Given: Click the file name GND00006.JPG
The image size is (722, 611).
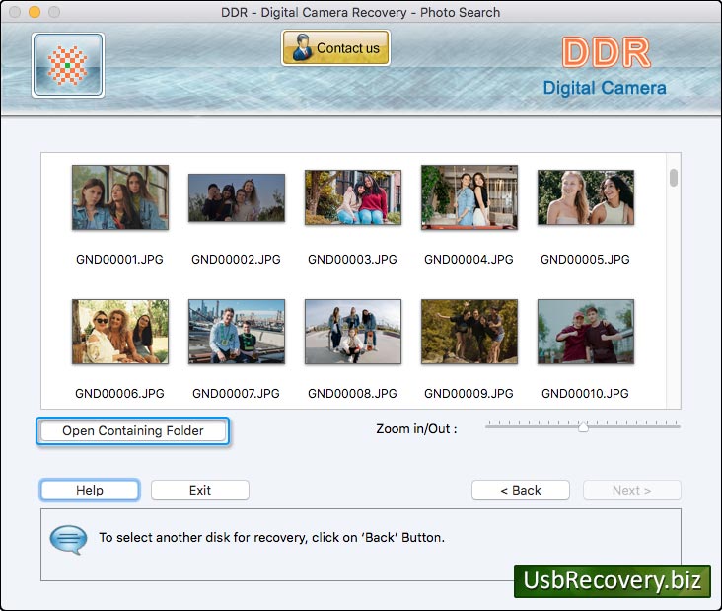Looking at the screenshot, I should pos(119,393).
